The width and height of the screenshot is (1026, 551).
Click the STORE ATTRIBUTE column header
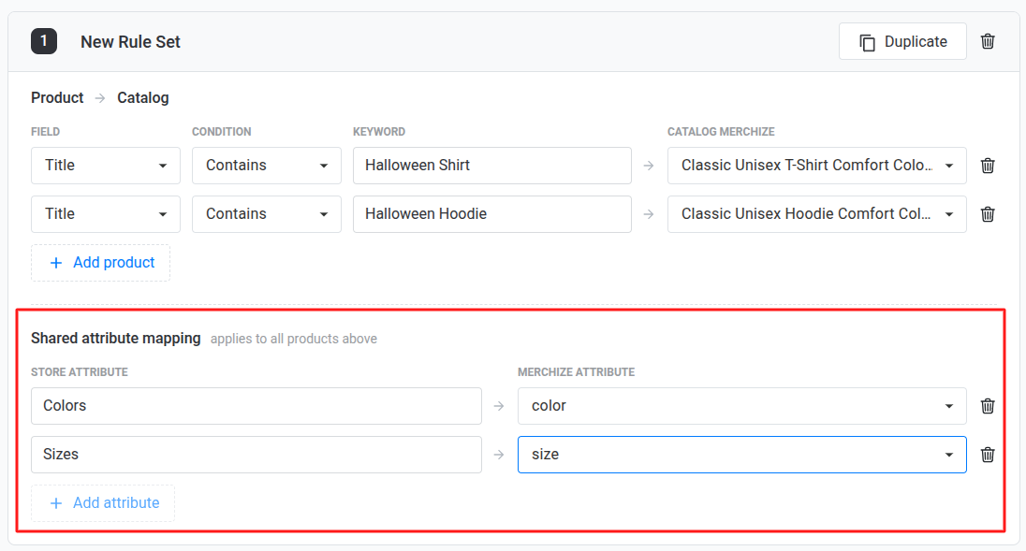tap(80, 372)
